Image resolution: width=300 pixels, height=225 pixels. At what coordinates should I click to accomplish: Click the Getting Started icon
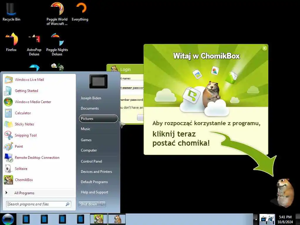8,91
